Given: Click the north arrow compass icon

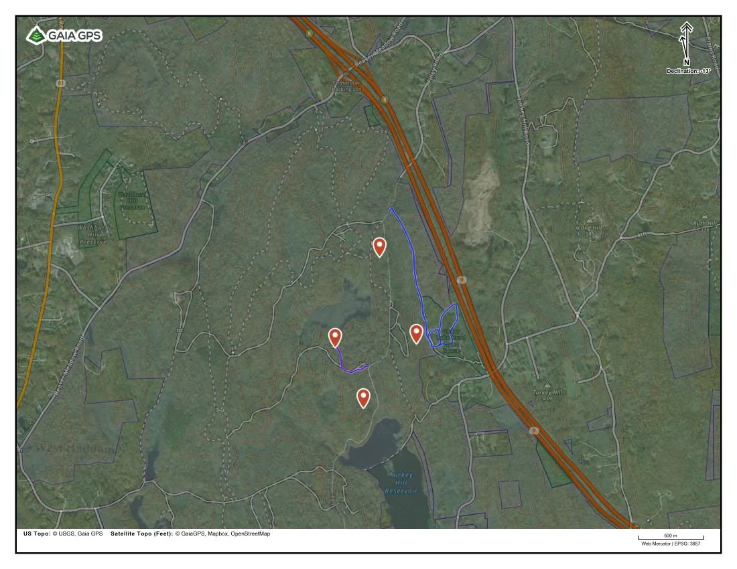Looking at the screenshot, I should [x=686, y=42].
